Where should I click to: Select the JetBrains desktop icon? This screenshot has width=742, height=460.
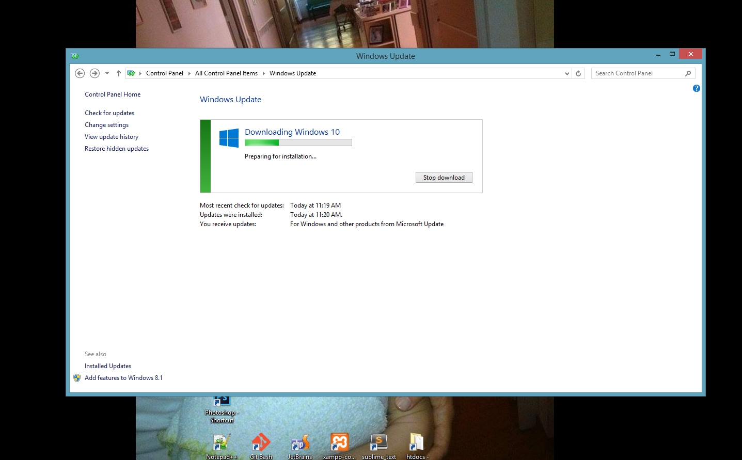300,447
